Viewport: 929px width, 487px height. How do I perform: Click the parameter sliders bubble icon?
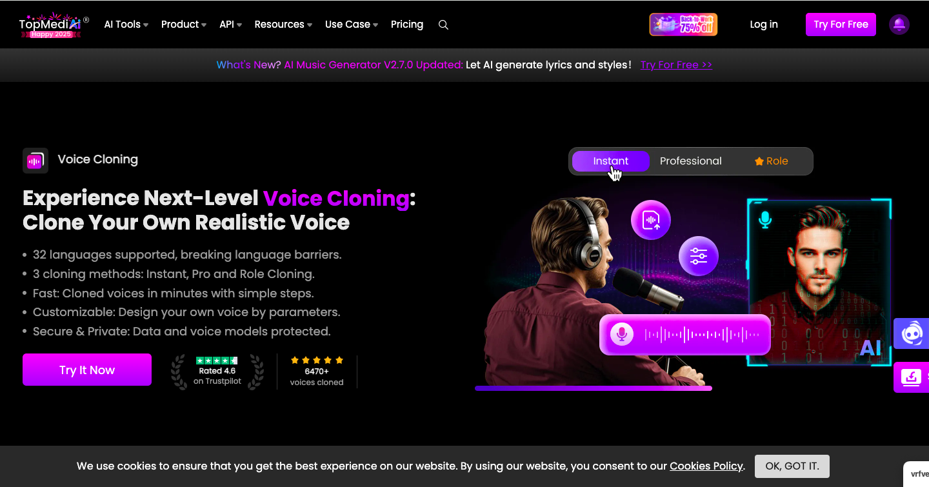tap(698, 256)
